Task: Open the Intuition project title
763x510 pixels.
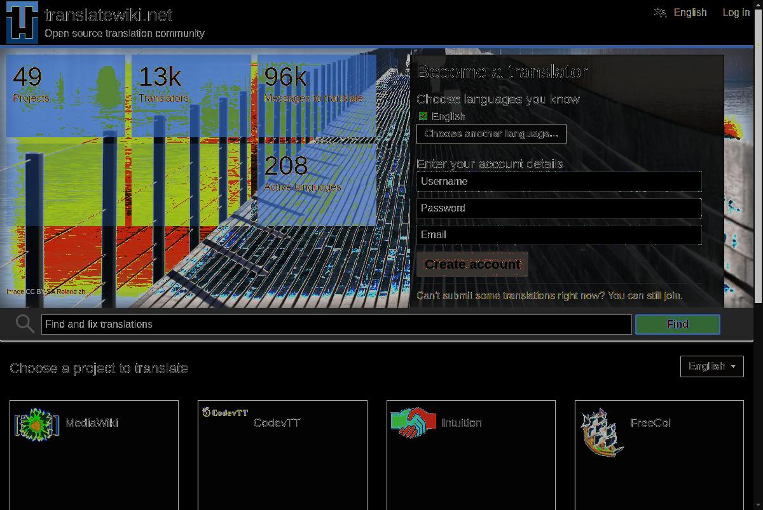Action: pos(462,422)
